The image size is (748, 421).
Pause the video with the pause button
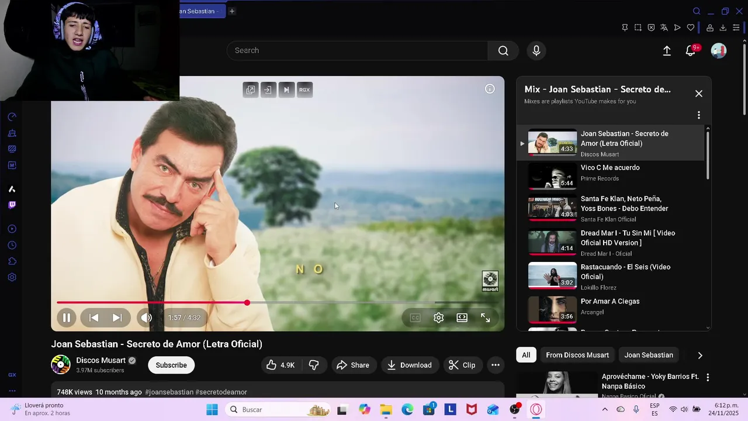[x=67, y=318]
